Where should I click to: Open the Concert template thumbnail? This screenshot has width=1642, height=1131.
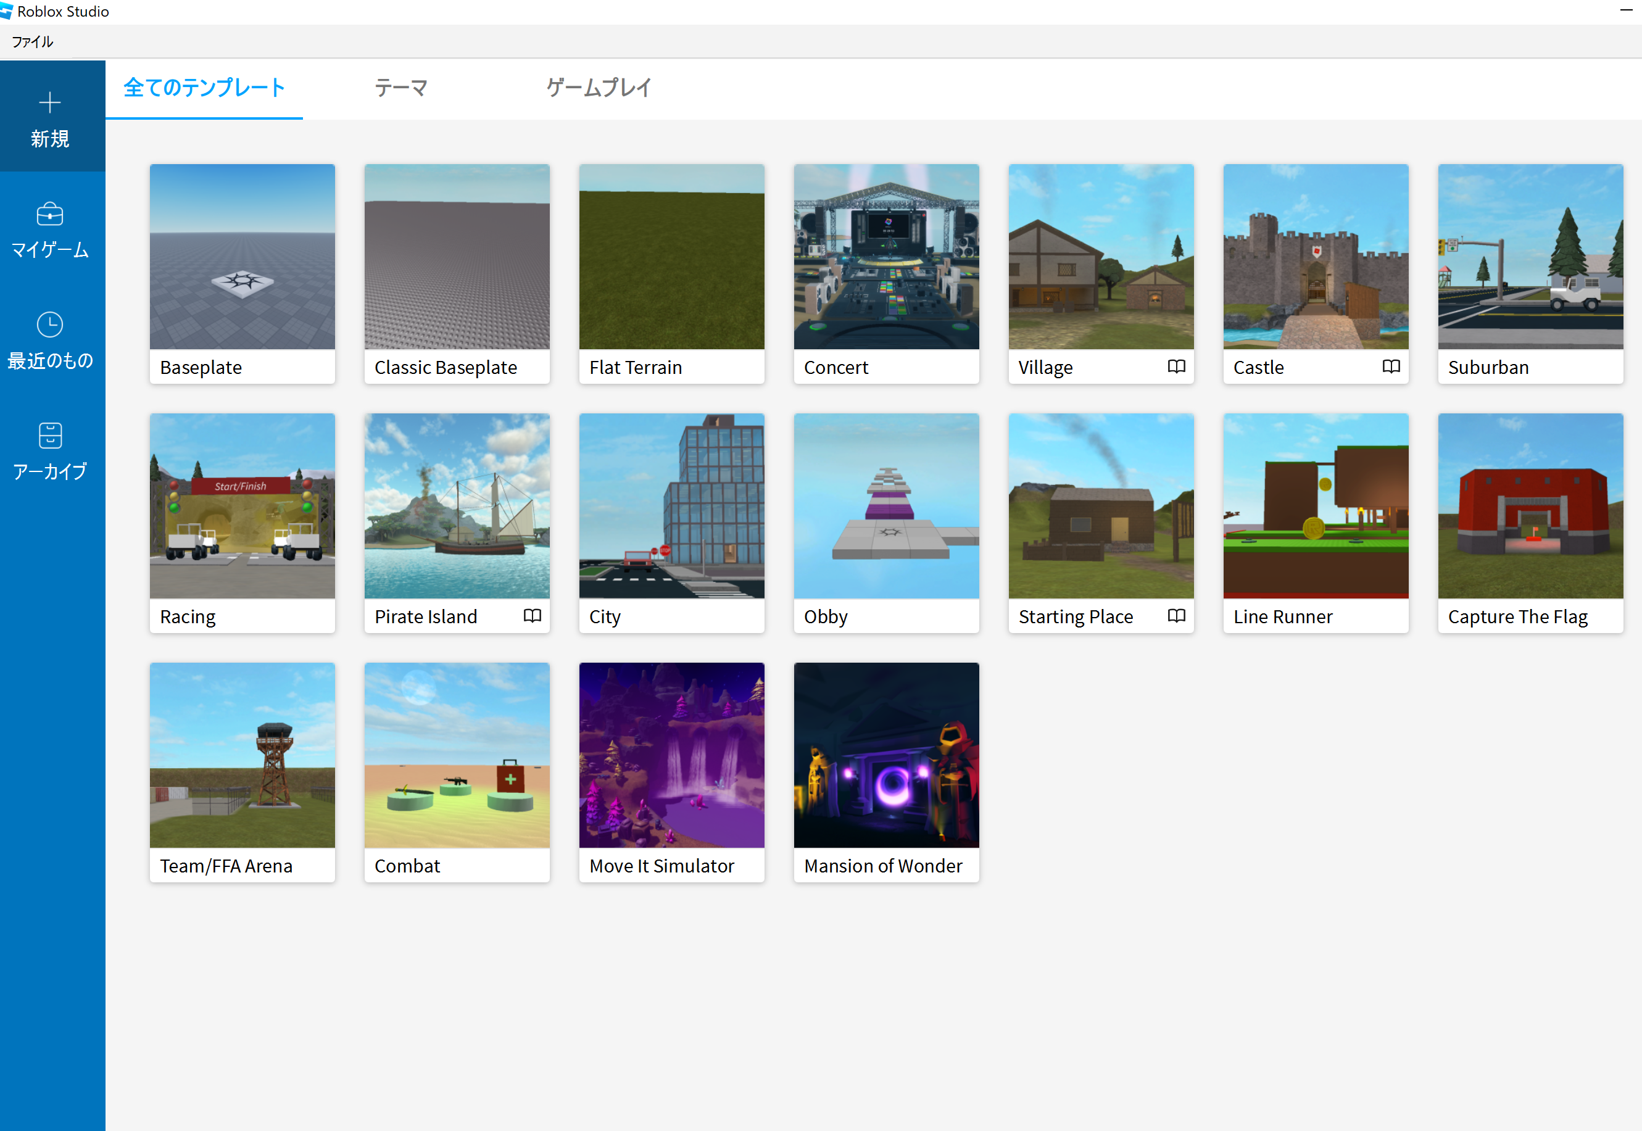pyautogui.click(x=887, y=257)
